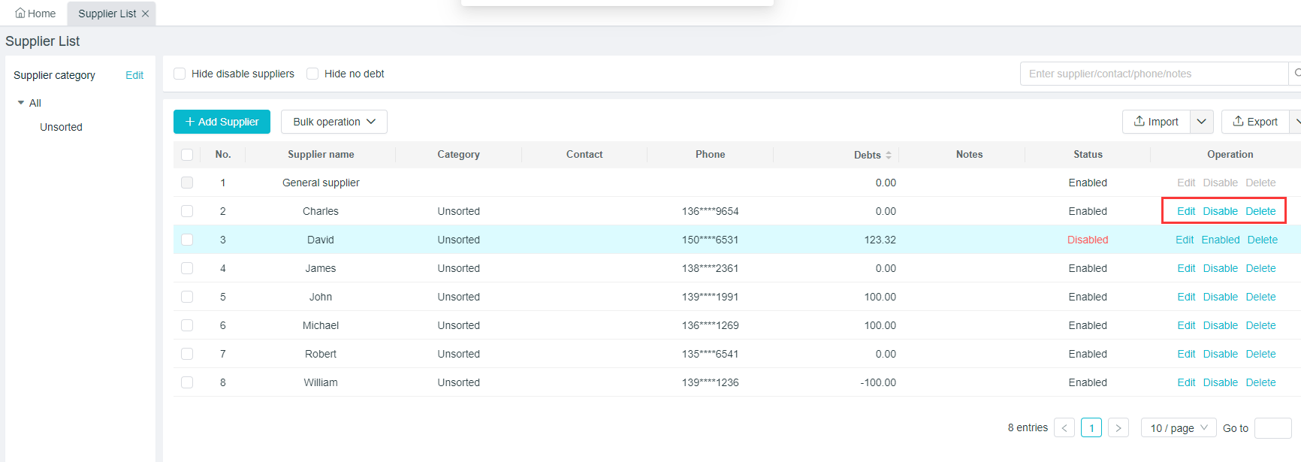Open the Import dropdown arrow

click(1201, 122)
